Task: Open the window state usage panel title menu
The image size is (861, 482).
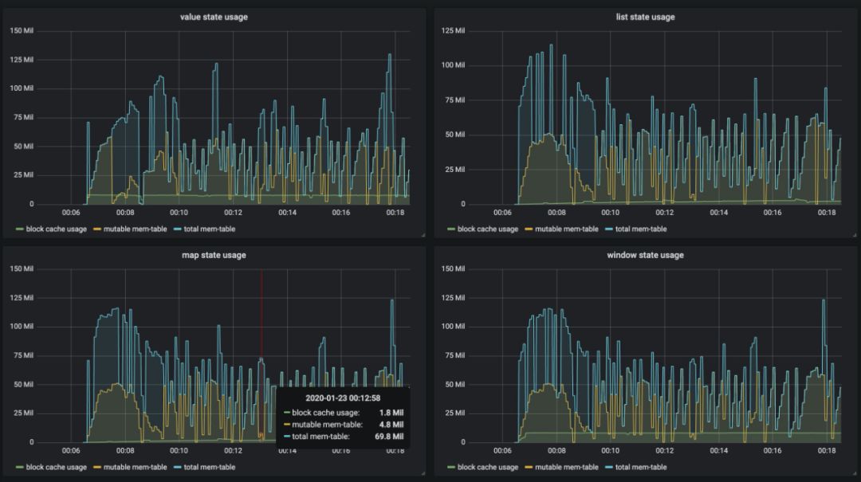Action: tap(644, 255)
